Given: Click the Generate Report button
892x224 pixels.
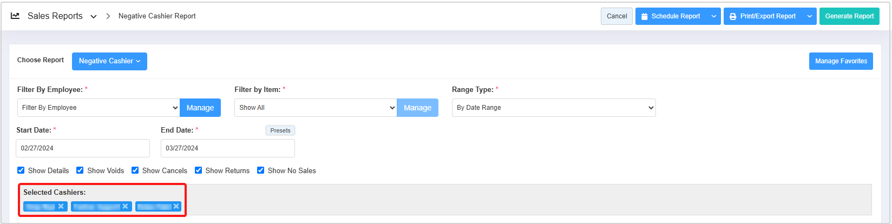Looking at the screenshot, I should point(849,16).
